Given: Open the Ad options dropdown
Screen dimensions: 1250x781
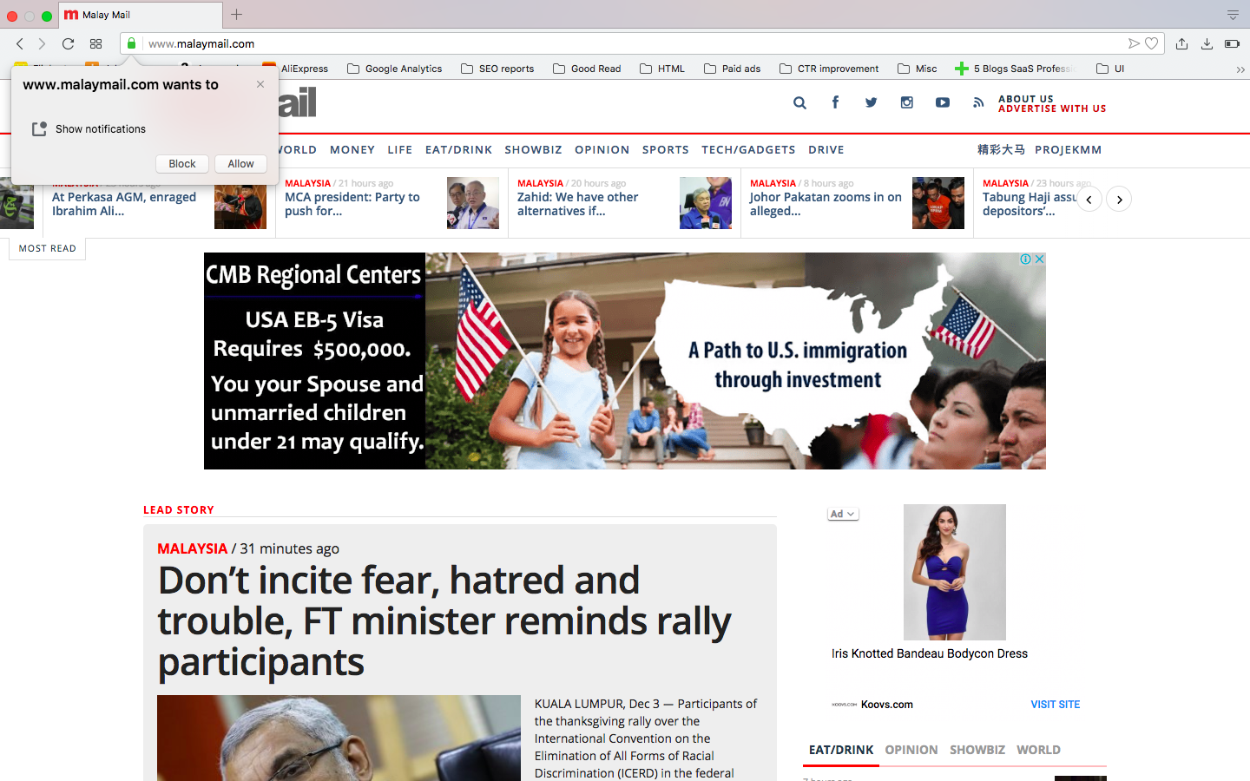Looking at the screenshot, I should tap(843, 514).
